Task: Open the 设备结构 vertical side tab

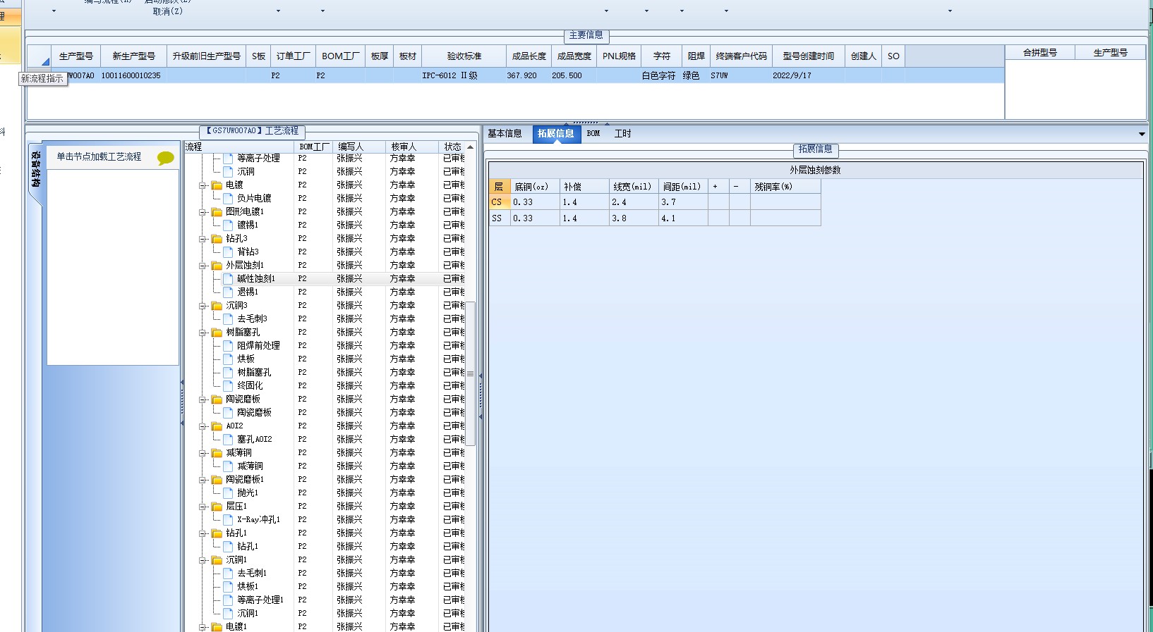Action: 36,170
